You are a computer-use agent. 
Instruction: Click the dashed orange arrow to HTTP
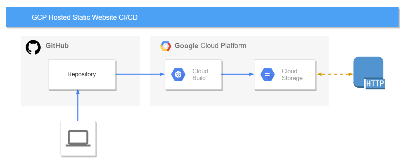[335, 74]
